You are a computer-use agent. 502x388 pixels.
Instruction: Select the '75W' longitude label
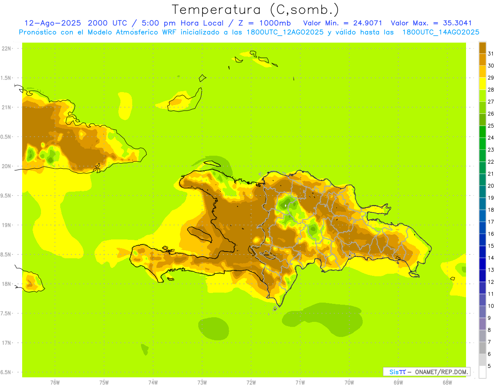click(104, 383)
